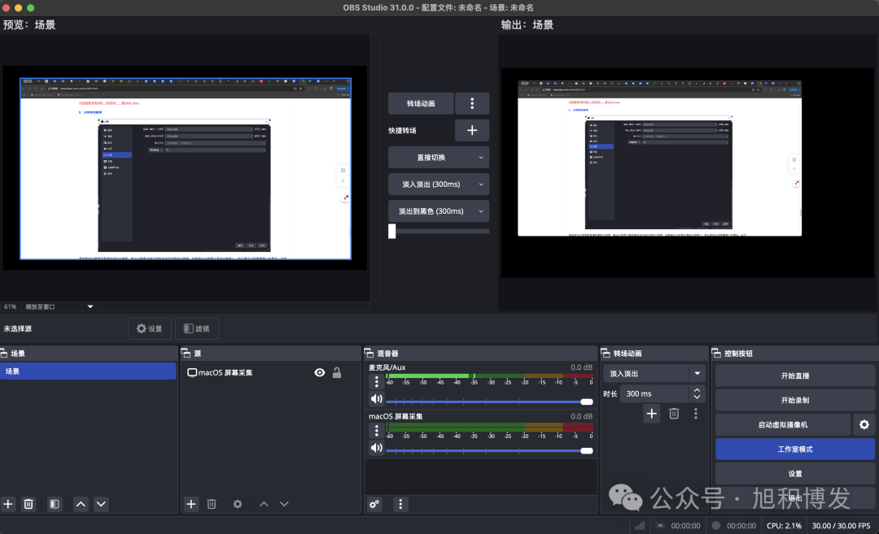The height and width of the screenshot is (534, 879).
Task: Open advanced audio properties gears icon
Action: point(374,504)
